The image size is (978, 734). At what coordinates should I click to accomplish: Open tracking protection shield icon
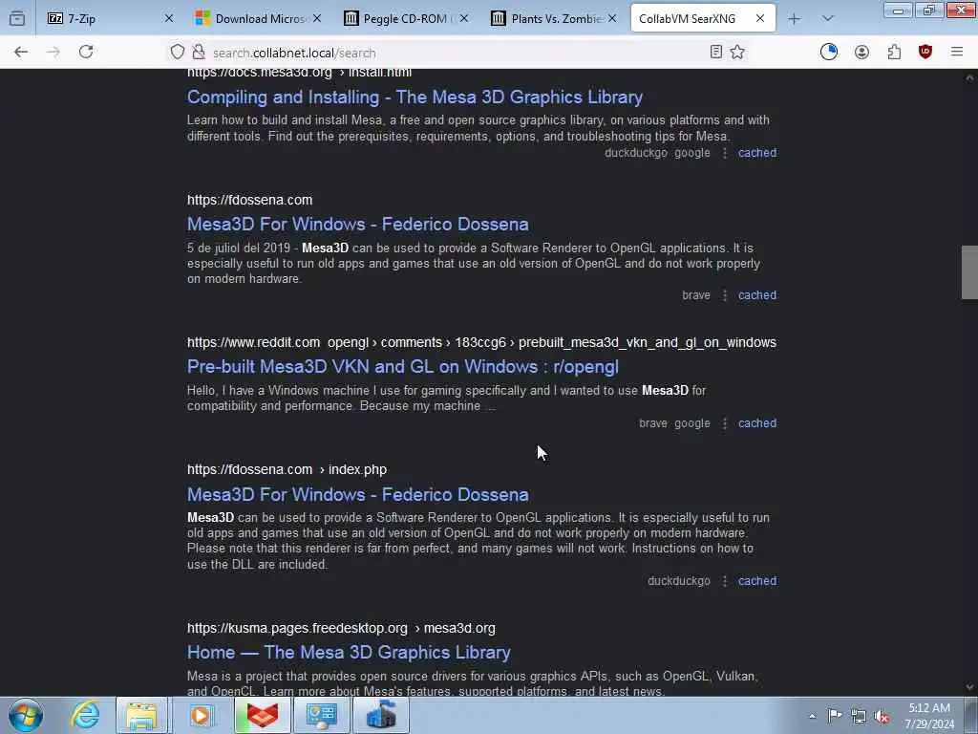177,53
